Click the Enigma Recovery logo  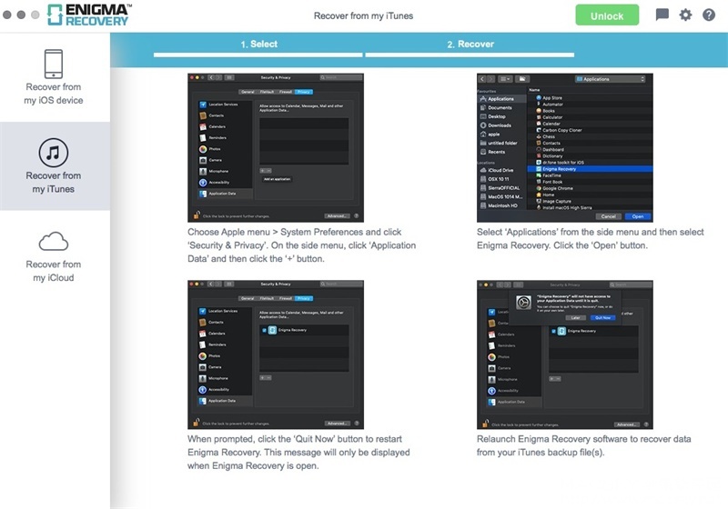click(x=89, y=15)
